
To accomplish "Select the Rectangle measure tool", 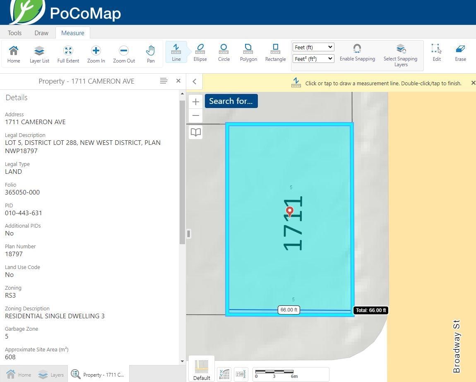I will tap(275, 52).
